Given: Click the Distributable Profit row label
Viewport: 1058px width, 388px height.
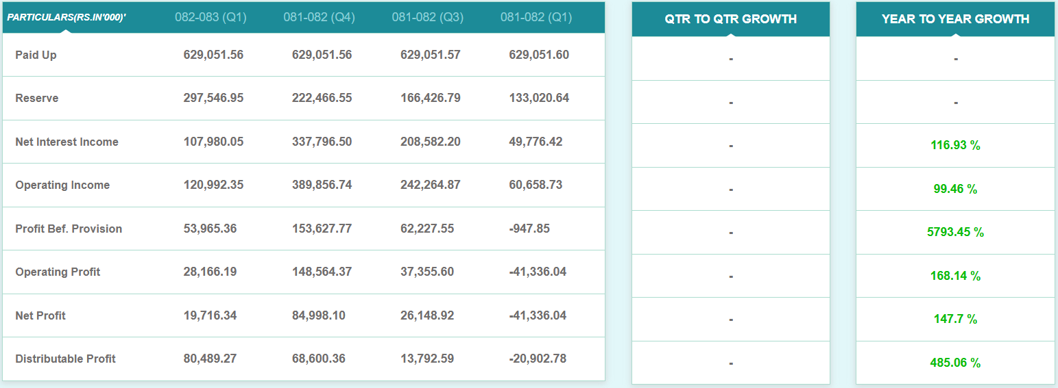Looking at the screenshot, I should pyautogui.click(x=65, y=359).
